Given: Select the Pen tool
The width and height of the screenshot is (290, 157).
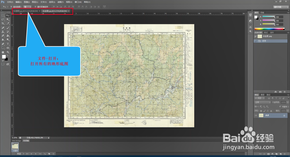Looking at the screenshot, I should coord(3,44).
